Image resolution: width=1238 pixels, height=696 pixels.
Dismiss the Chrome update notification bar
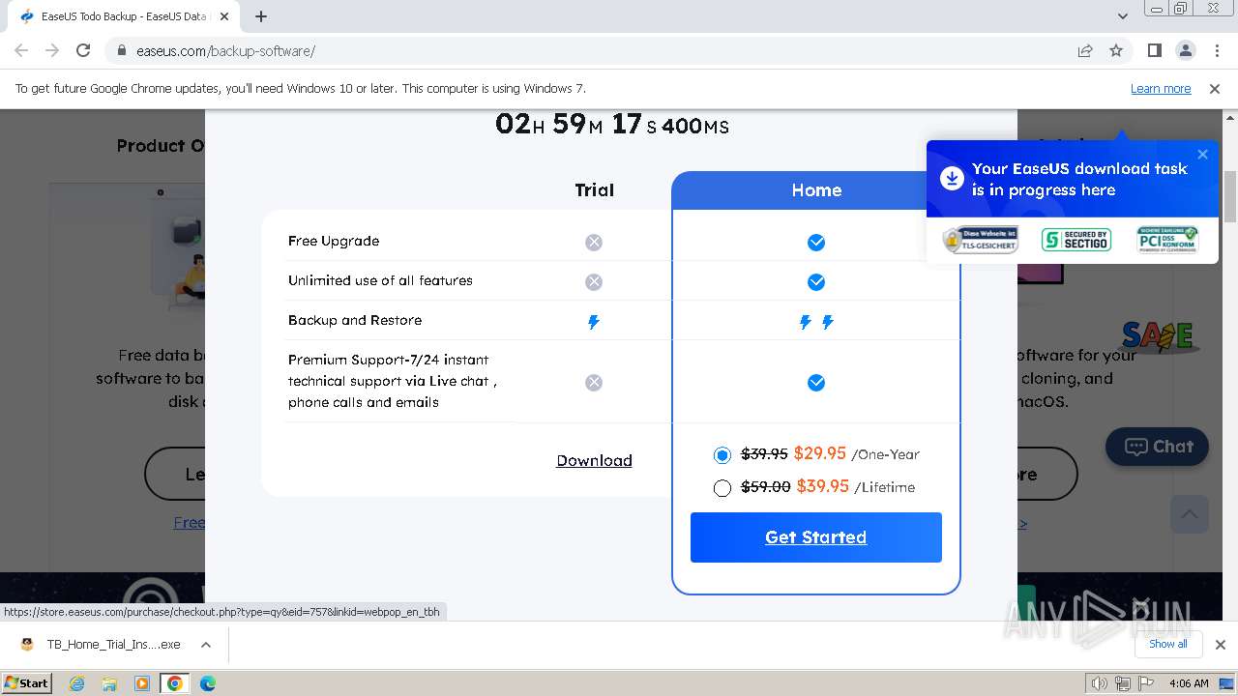click(1215, 88)
